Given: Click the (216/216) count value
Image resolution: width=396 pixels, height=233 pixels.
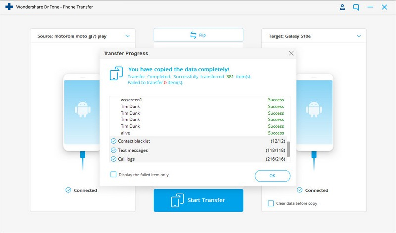Looking at the screenshot, I should coord(275,159).
